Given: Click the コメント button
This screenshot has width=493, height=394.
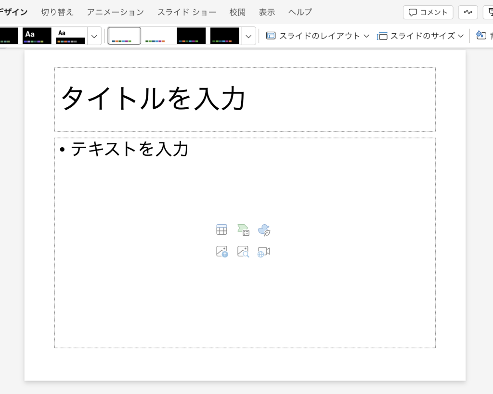Looking at the screenshot, I should click(428, 12).
